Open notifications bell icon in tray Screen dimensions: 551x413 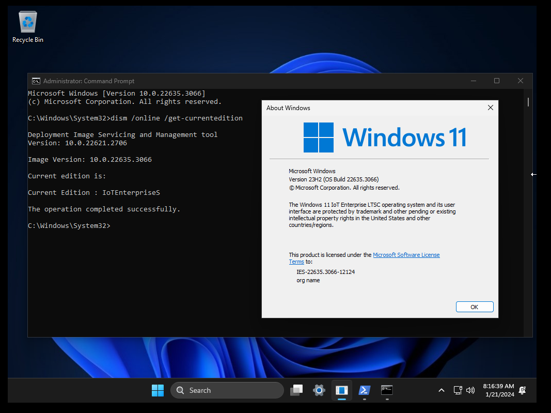tap(522, 390)
